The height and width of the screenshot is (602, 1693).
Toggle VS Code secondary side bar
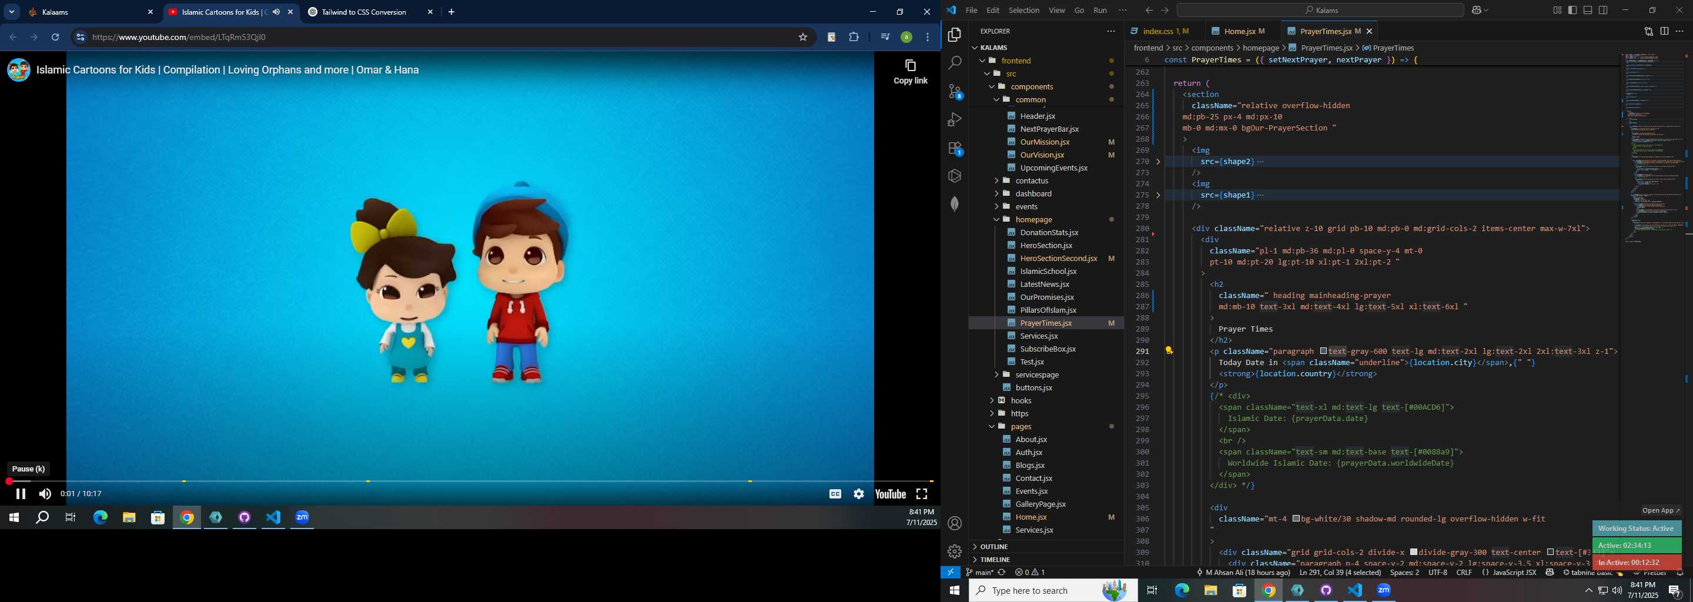point(1604,11)
